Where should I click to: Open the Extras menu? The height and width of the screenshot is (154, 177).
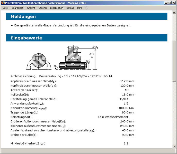coord(70,8)
